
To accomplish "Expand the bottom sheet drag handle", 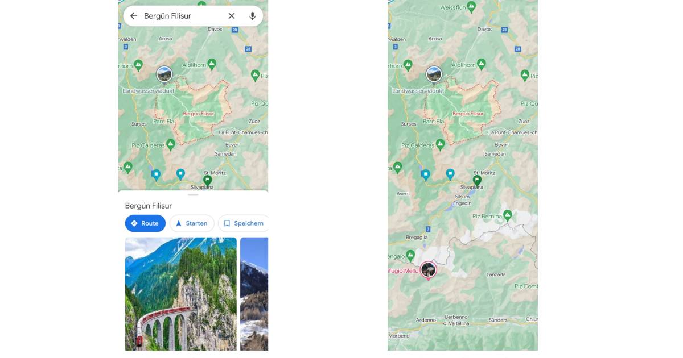I will (x=193, y=195).
